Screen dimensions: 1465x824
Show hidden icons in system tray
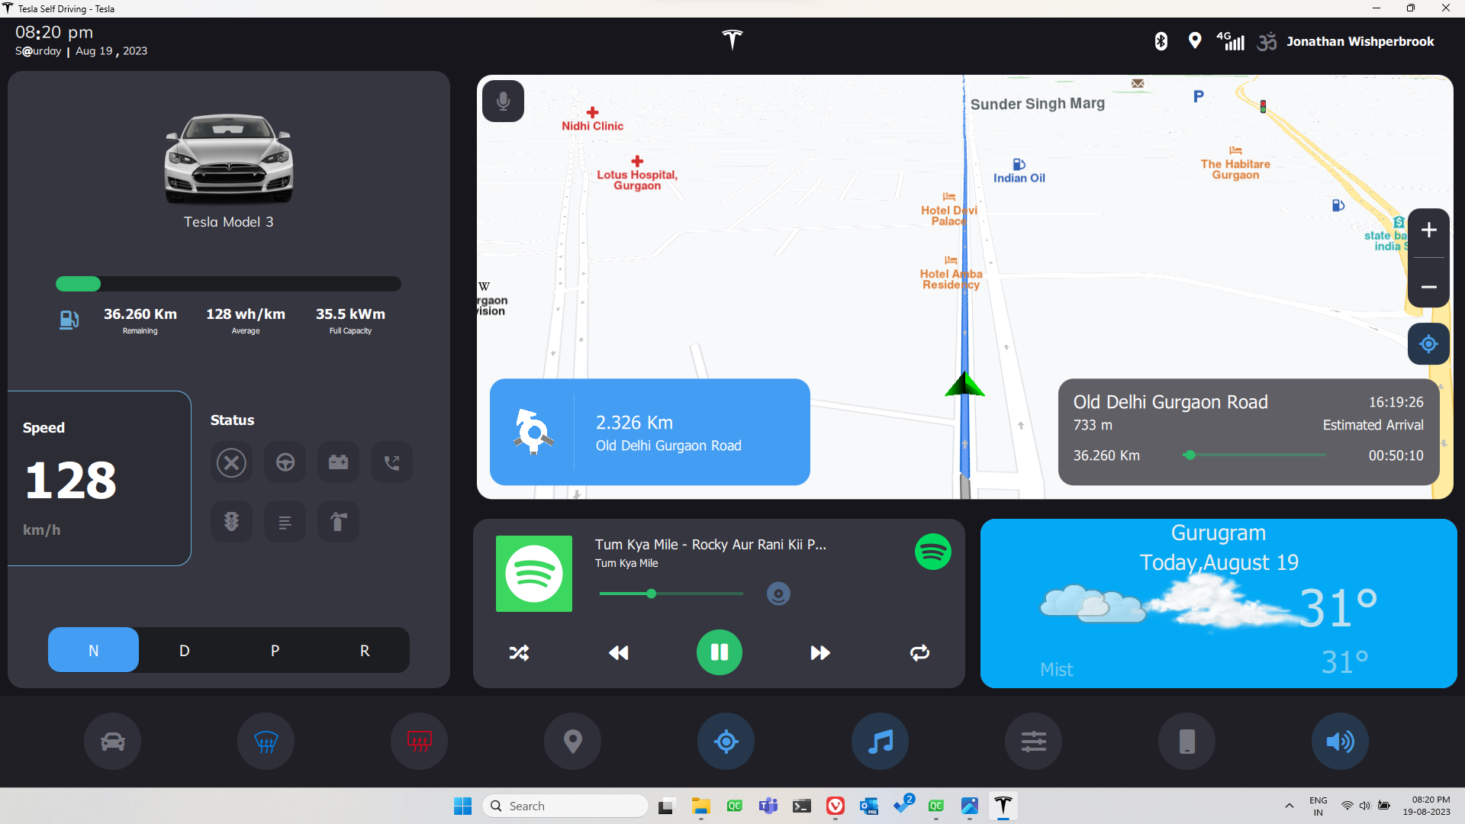[x=1289, y=806]
